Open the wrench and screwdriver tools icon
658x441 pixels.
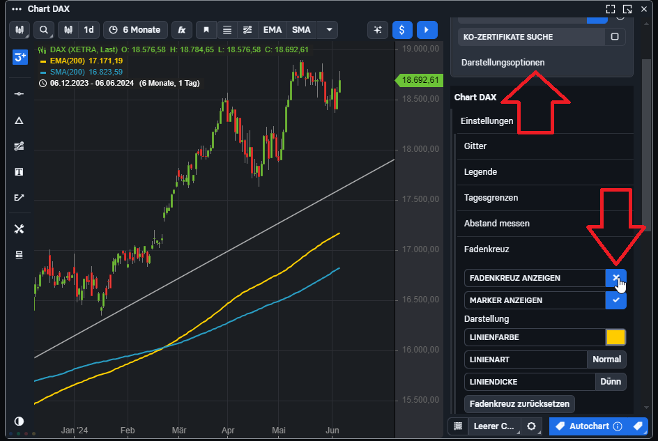click(19, 229)
